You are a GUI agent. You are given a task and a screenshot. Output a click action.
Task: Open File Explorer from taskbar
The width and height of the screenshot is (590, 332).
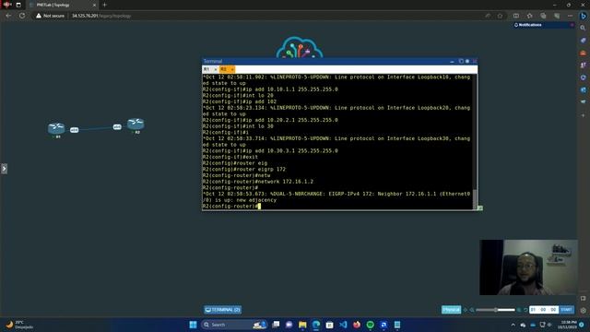click(302, 325)
